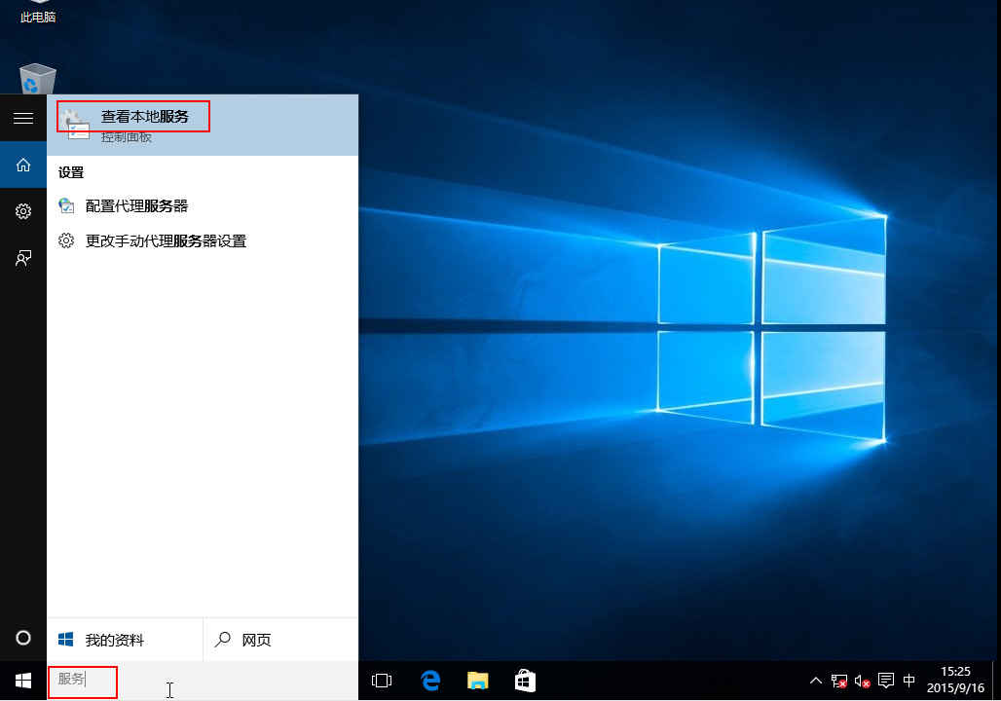This screenshot has width=1001, height=701.
Task: Open Microsoft Edge from the taskbar
Action: [429, 681]
